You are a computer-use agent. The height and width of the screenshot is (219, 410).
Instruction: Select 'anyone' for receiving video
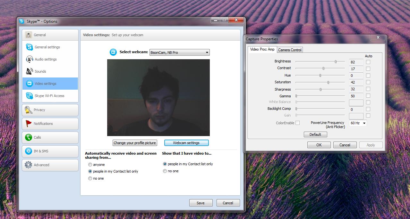point(90,165)
